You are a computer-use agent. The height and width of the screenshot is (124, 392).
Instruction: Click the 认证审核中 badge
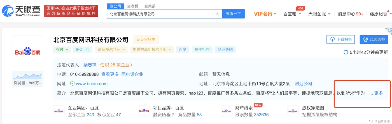(x=146, y=39)
